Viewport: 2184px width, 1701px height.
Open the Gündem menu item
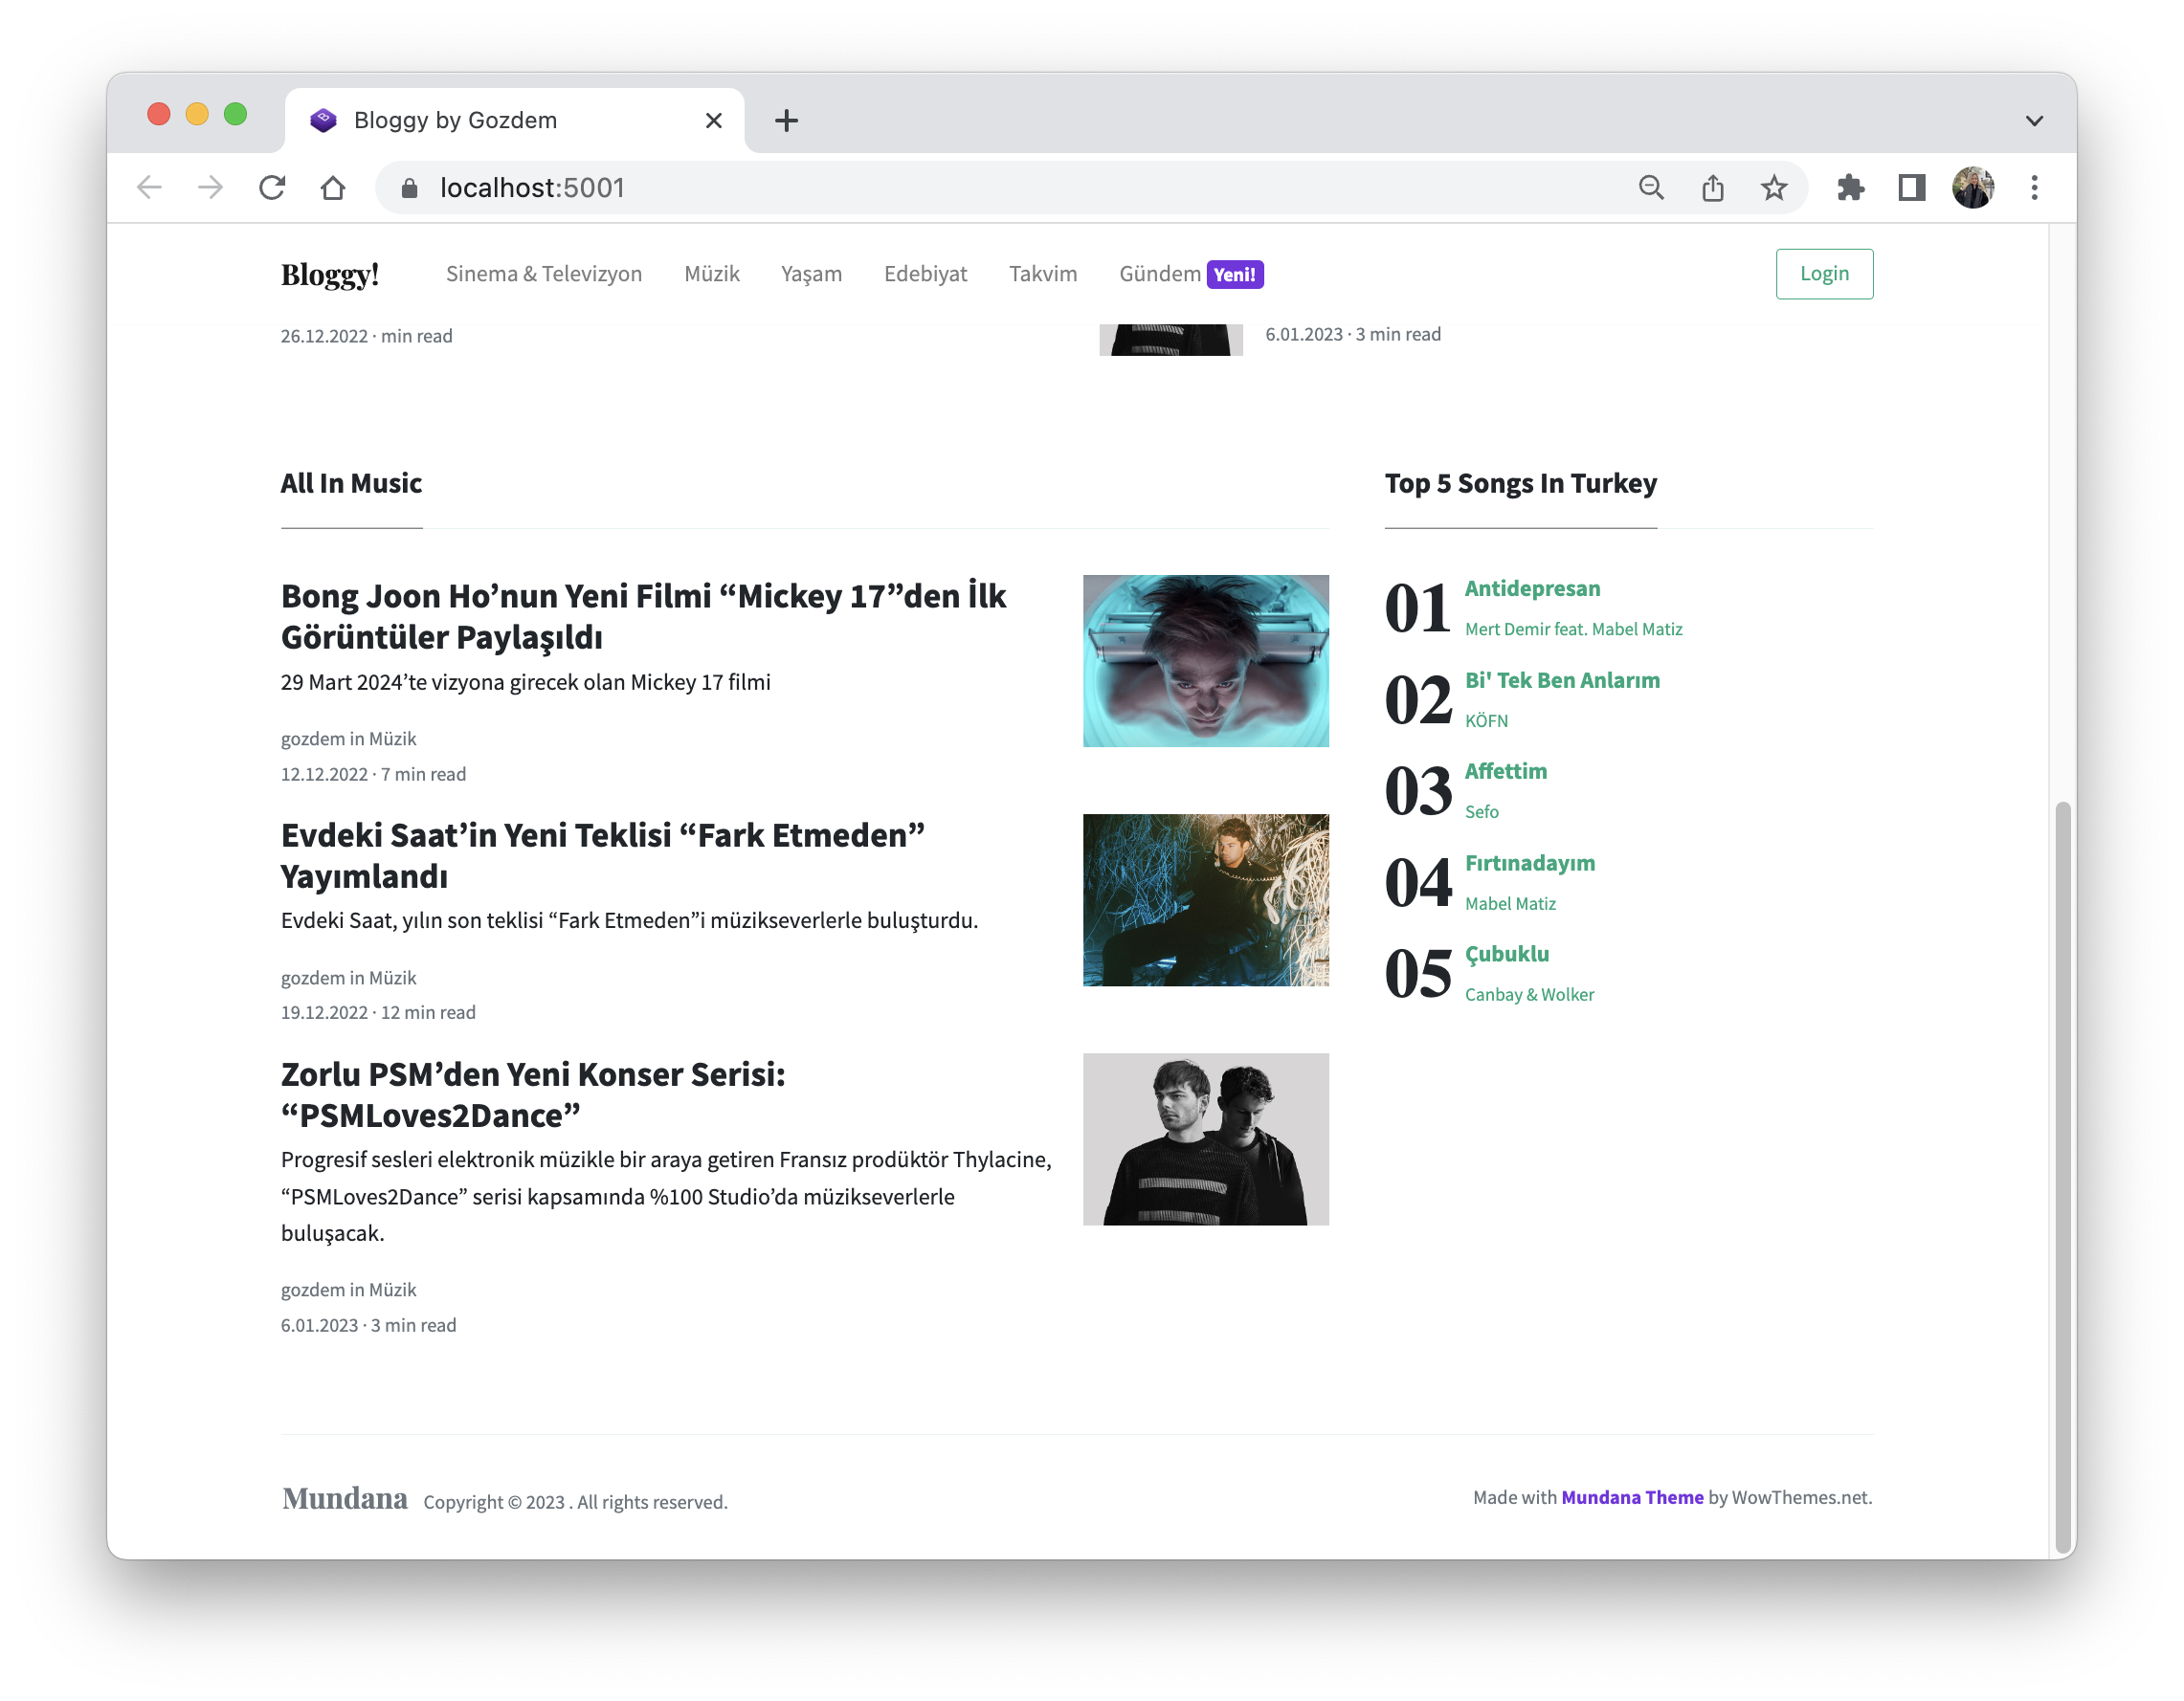(x=1159, y=274)
